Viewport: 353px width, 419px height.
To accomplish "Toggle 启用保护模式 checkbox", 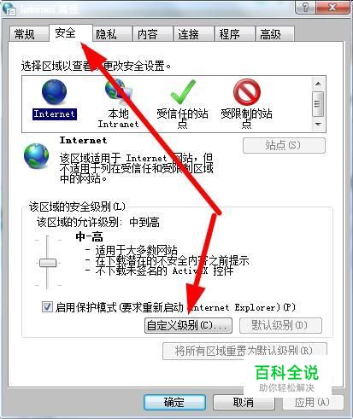I will [x=47, y=307].
